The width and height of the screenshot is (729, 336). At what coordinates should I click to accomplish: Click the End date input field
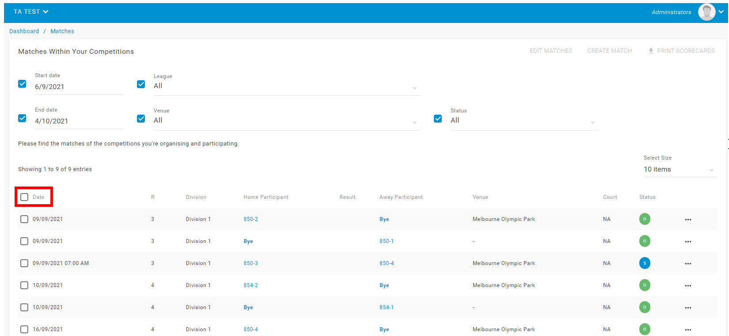[x=79, y=121]
